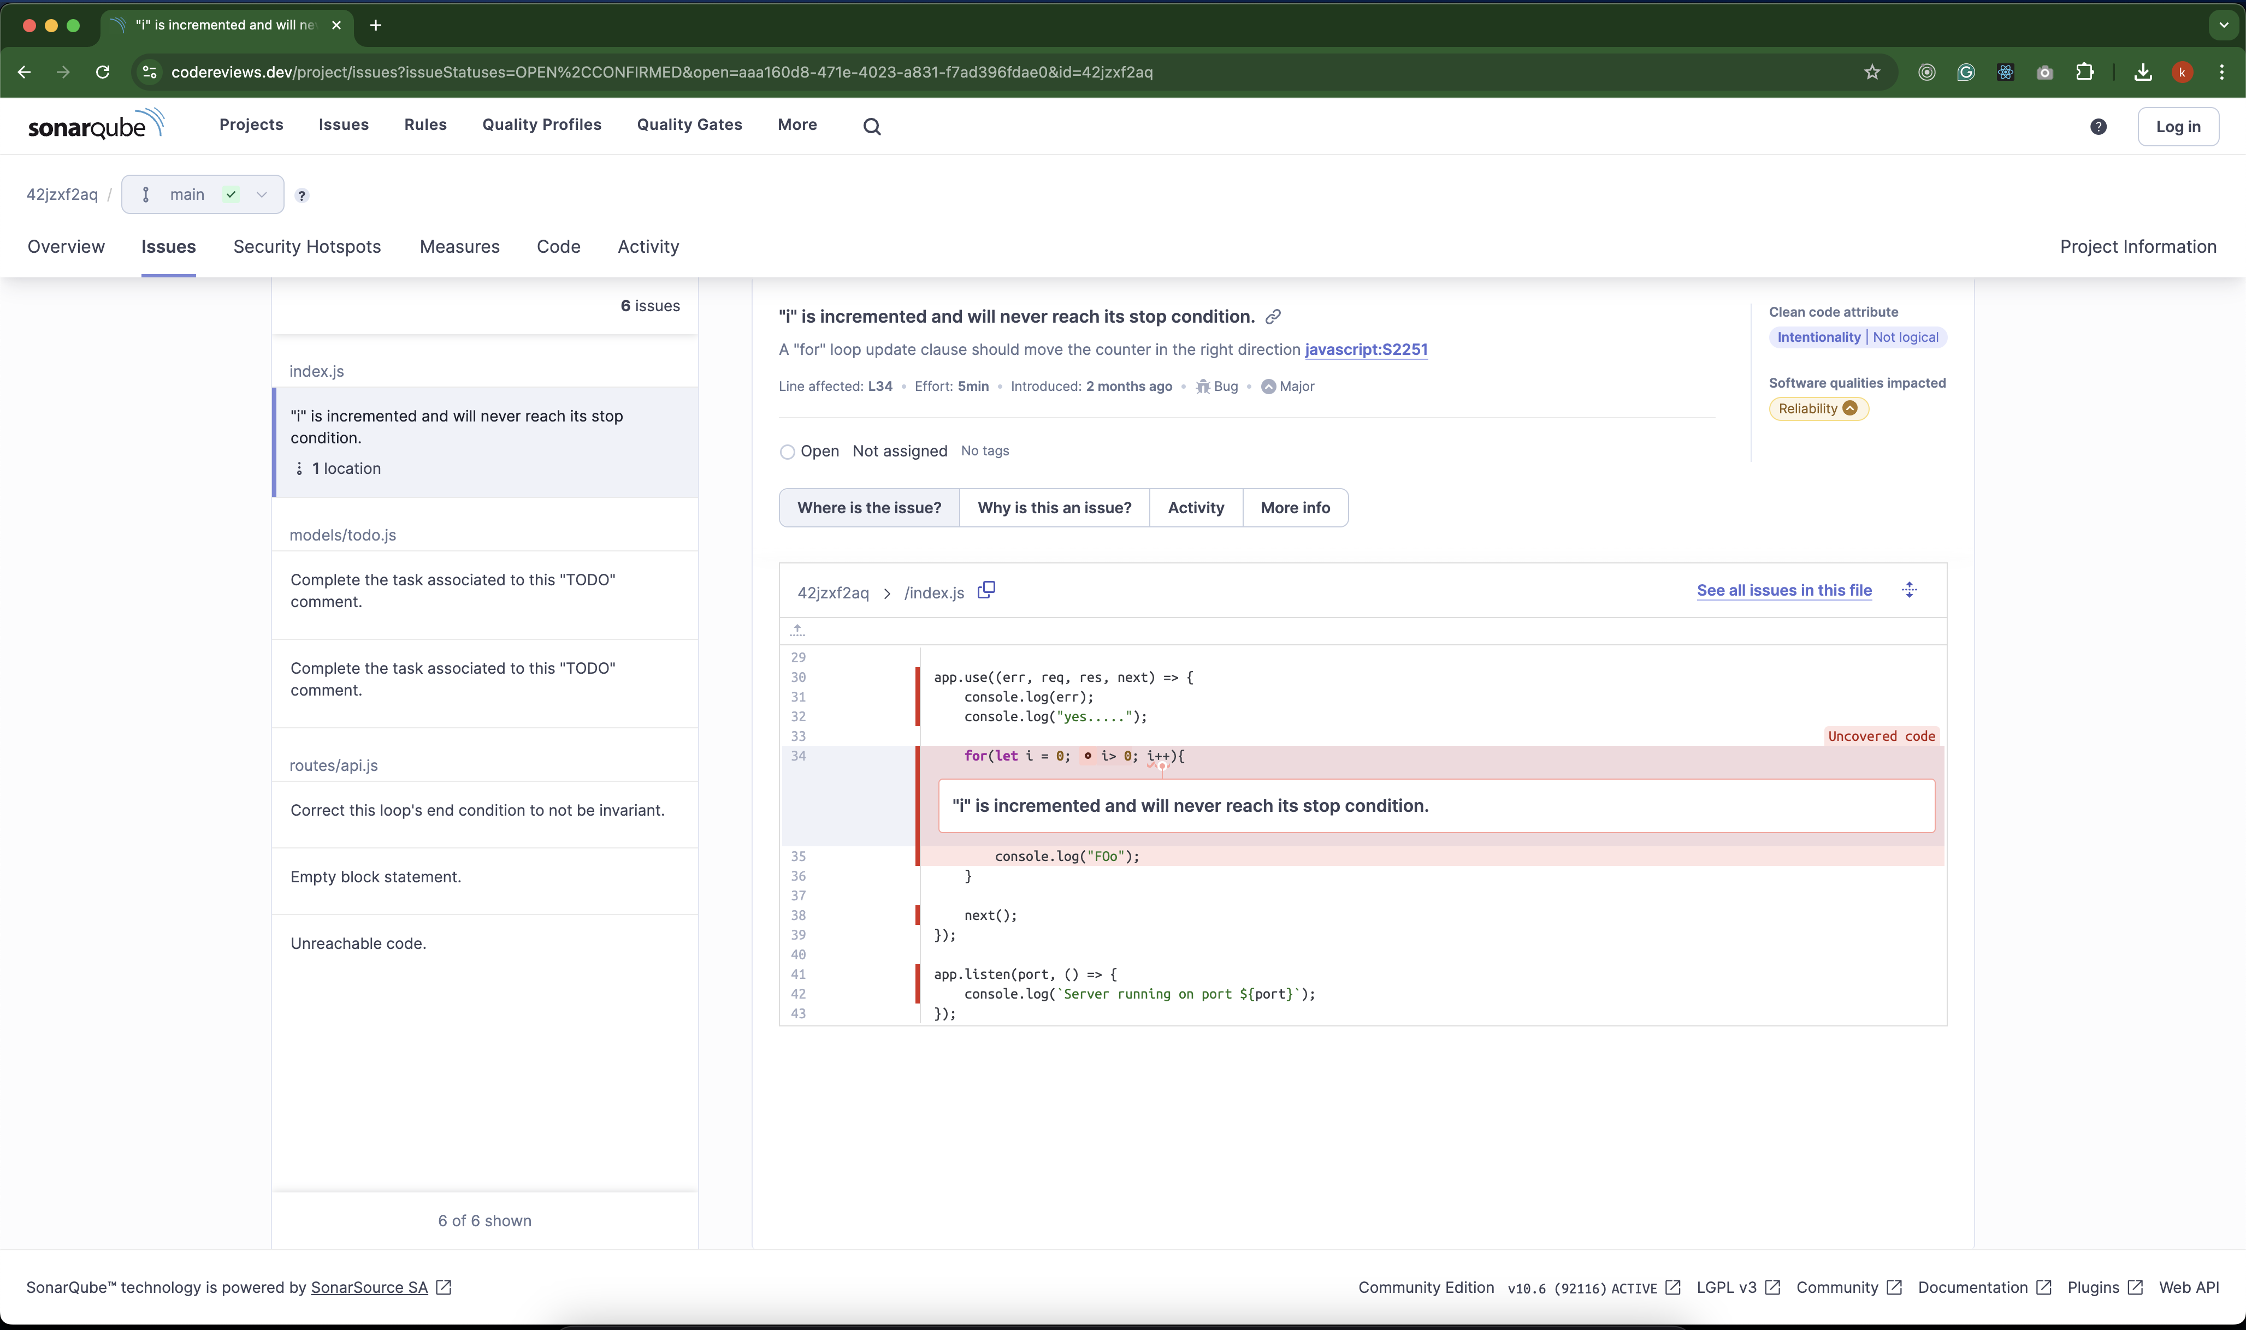
Task: Click the Bug type icon in issue metadata
Action: point(1203,386)
